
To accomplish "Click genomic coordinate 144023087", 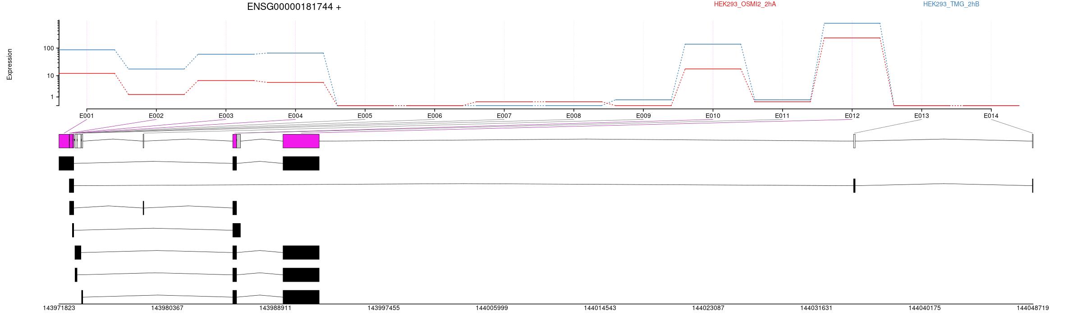I will (x=708, y=308).
